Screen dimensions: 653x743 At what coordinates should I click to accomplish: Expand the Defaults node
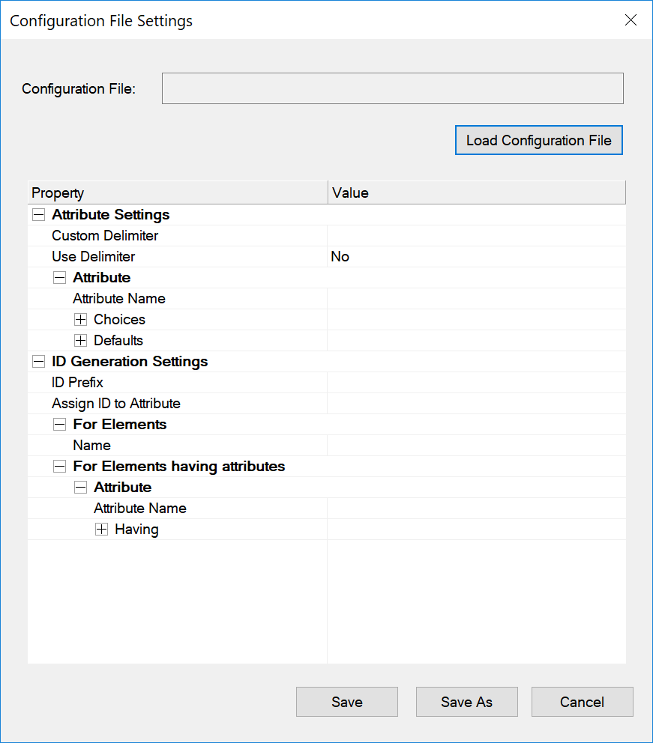point(80,340)
